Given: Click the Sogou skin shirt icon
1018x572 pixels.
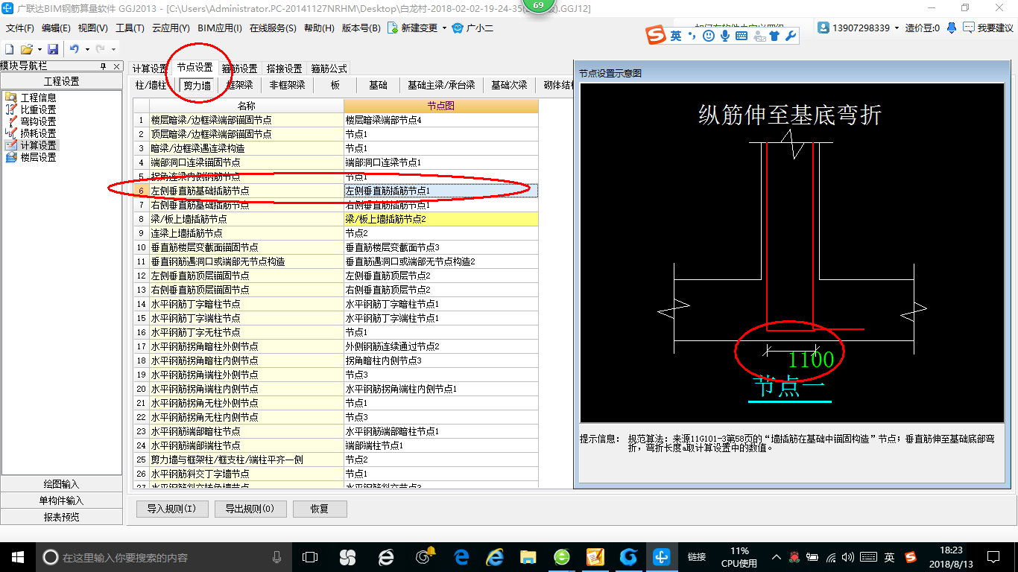Looking at the screenshot, I should tap(774, 36).
